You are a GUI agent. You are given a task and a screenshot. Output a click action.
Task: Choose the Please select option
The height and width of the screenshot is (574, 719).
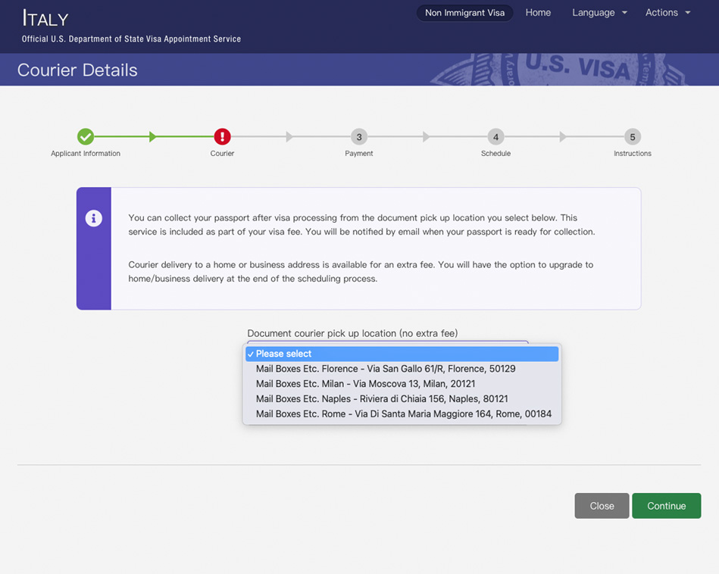tap(402, 354)
